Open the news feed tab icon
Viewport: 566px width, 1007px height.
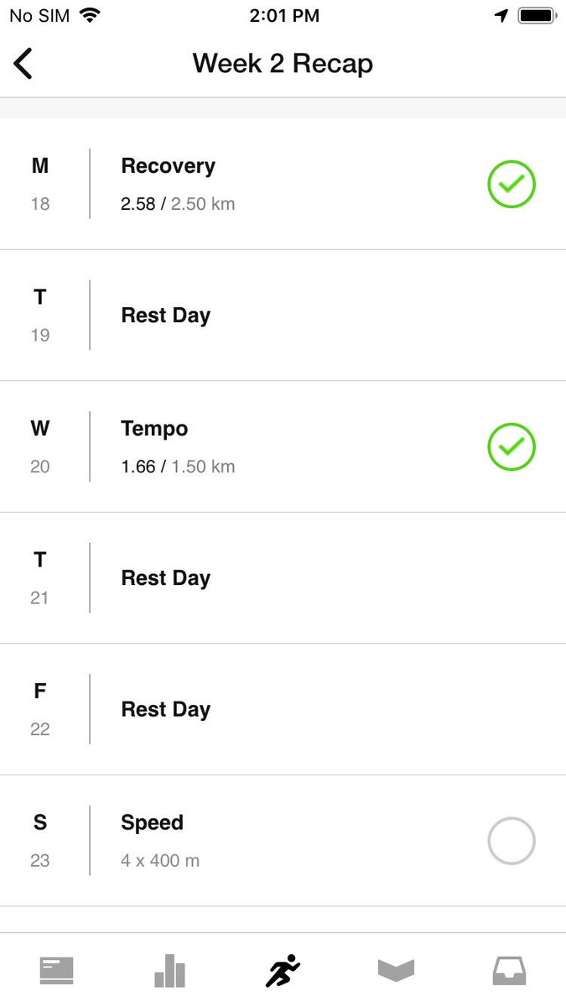click(57, 971)
